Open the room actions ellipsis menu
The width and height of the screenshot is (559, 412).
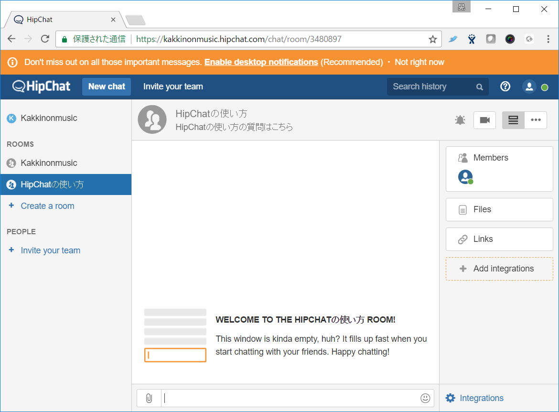(536, 120)
